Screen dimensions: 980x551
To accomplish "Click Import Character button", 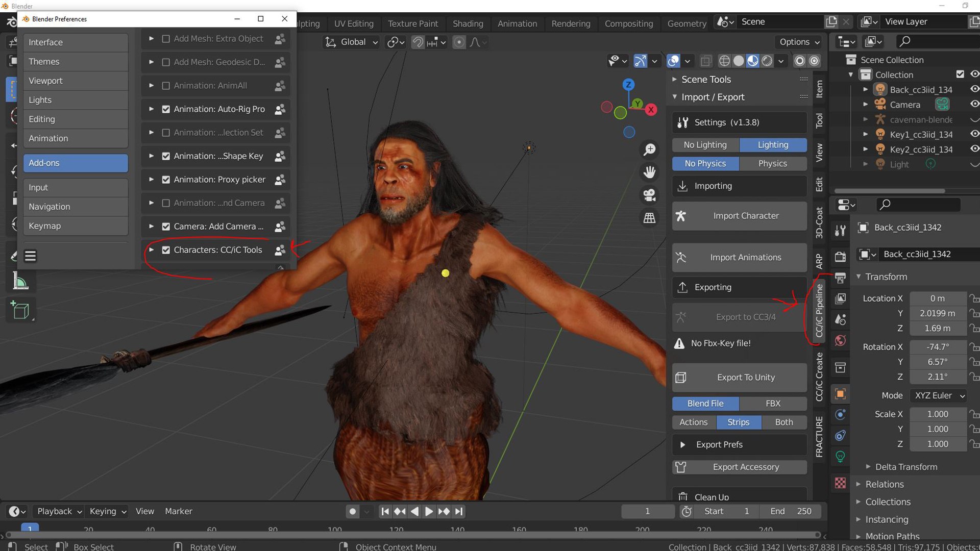I will pyautogui.click(x=739, y=216).
